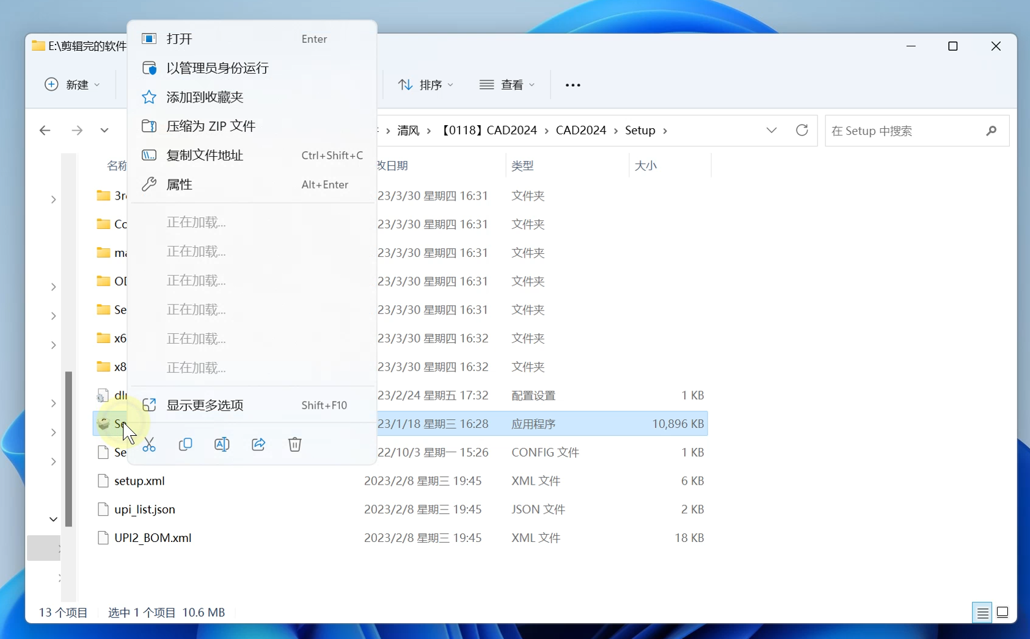Screen dimensions: 1030x639
Task: Click the upi_list.json file icon
Action: pos(103,509)
